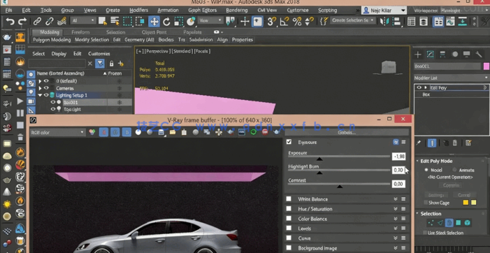490x253 pixels.
Task: Open the View reference coordinate dropdown
Action: (210, 20)
